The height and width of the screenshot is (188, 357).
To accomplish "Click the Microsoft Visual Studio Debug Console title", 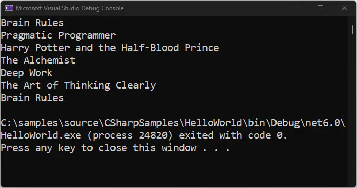I will click(x=70, y=8).
